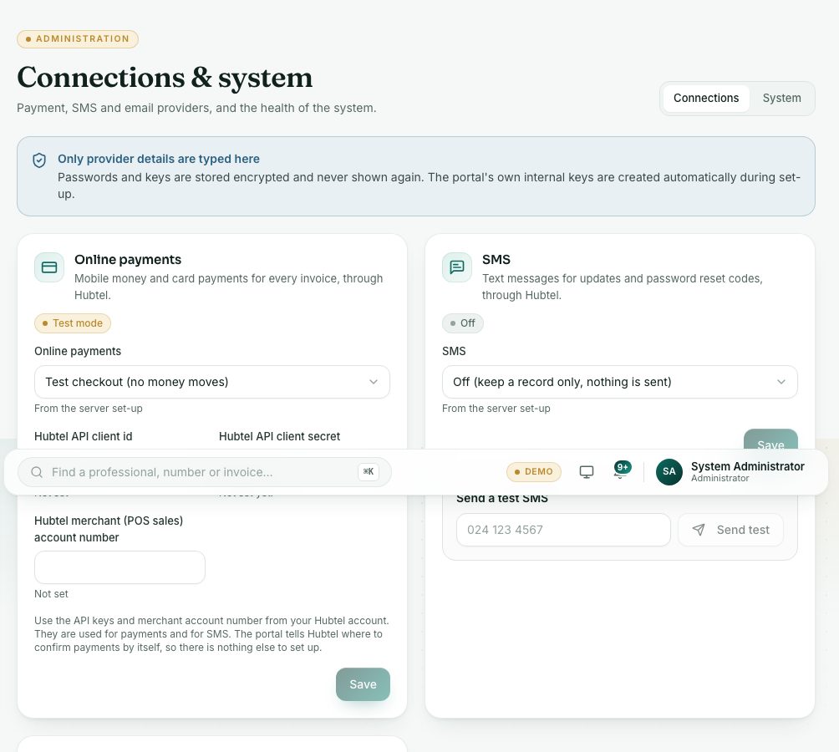Viewport: 839px width, 752px height.
Task: Click 'Only provider details are typed here' heading
Action: click(x=159, y=159)
